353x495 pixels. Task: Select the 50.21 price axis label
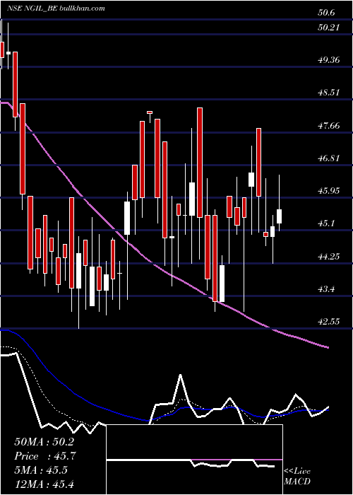[329, 28]
